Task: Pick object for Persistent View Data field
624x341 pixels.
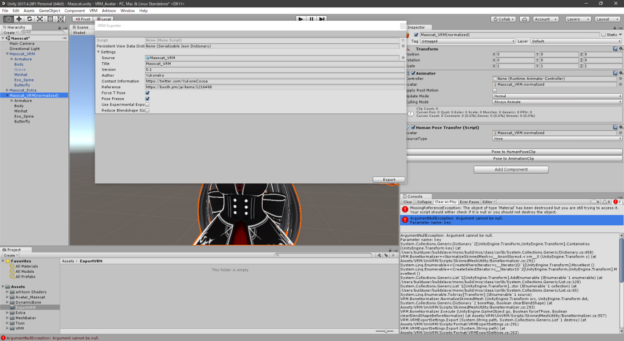Action: tap(403, 46)
